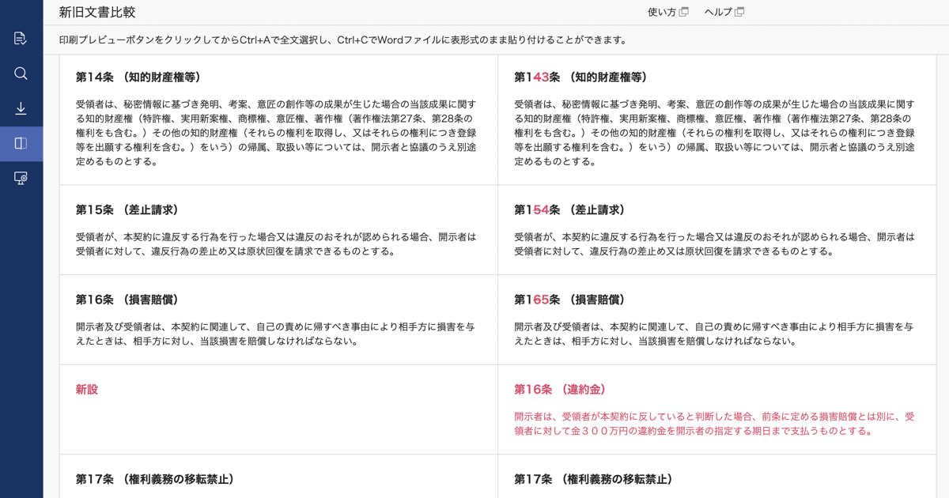This screenshot has height=498, width=949.
Task: Click left column 第15条(差止請求) heading
Action: pos(127,210)
